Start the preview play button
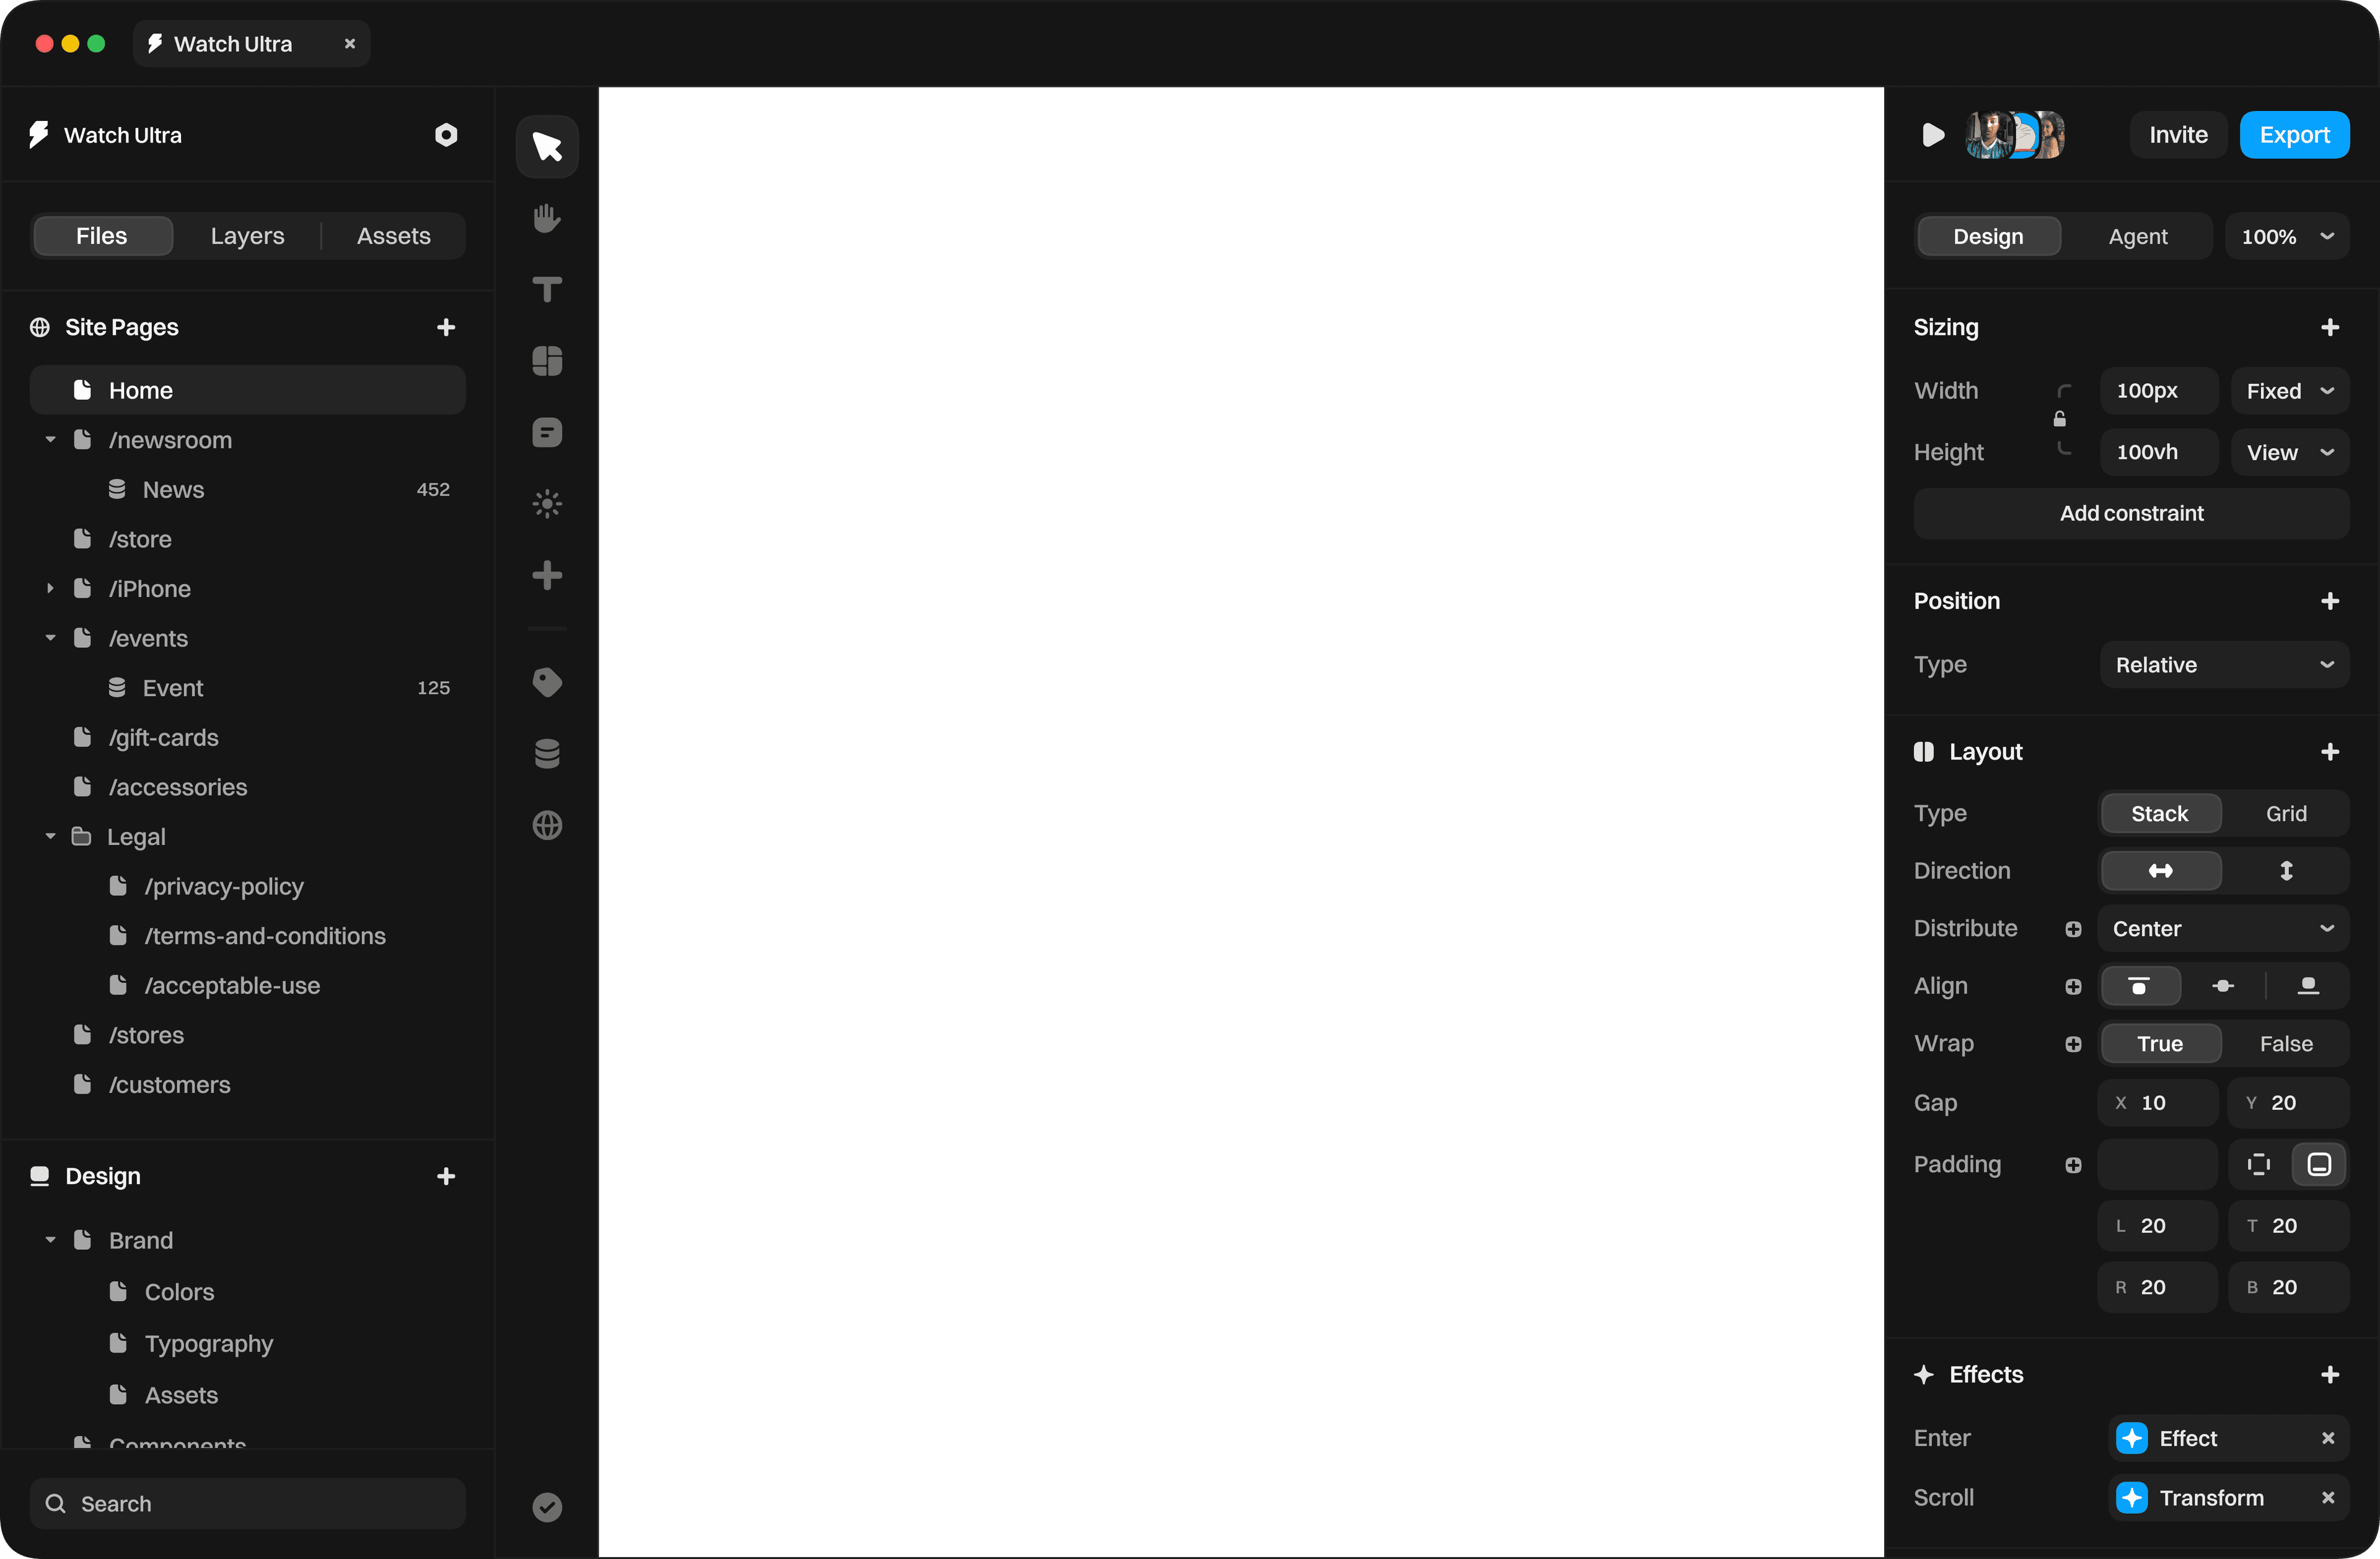The width and height of the screenshot is (2380, 1559). point(1933,135)
